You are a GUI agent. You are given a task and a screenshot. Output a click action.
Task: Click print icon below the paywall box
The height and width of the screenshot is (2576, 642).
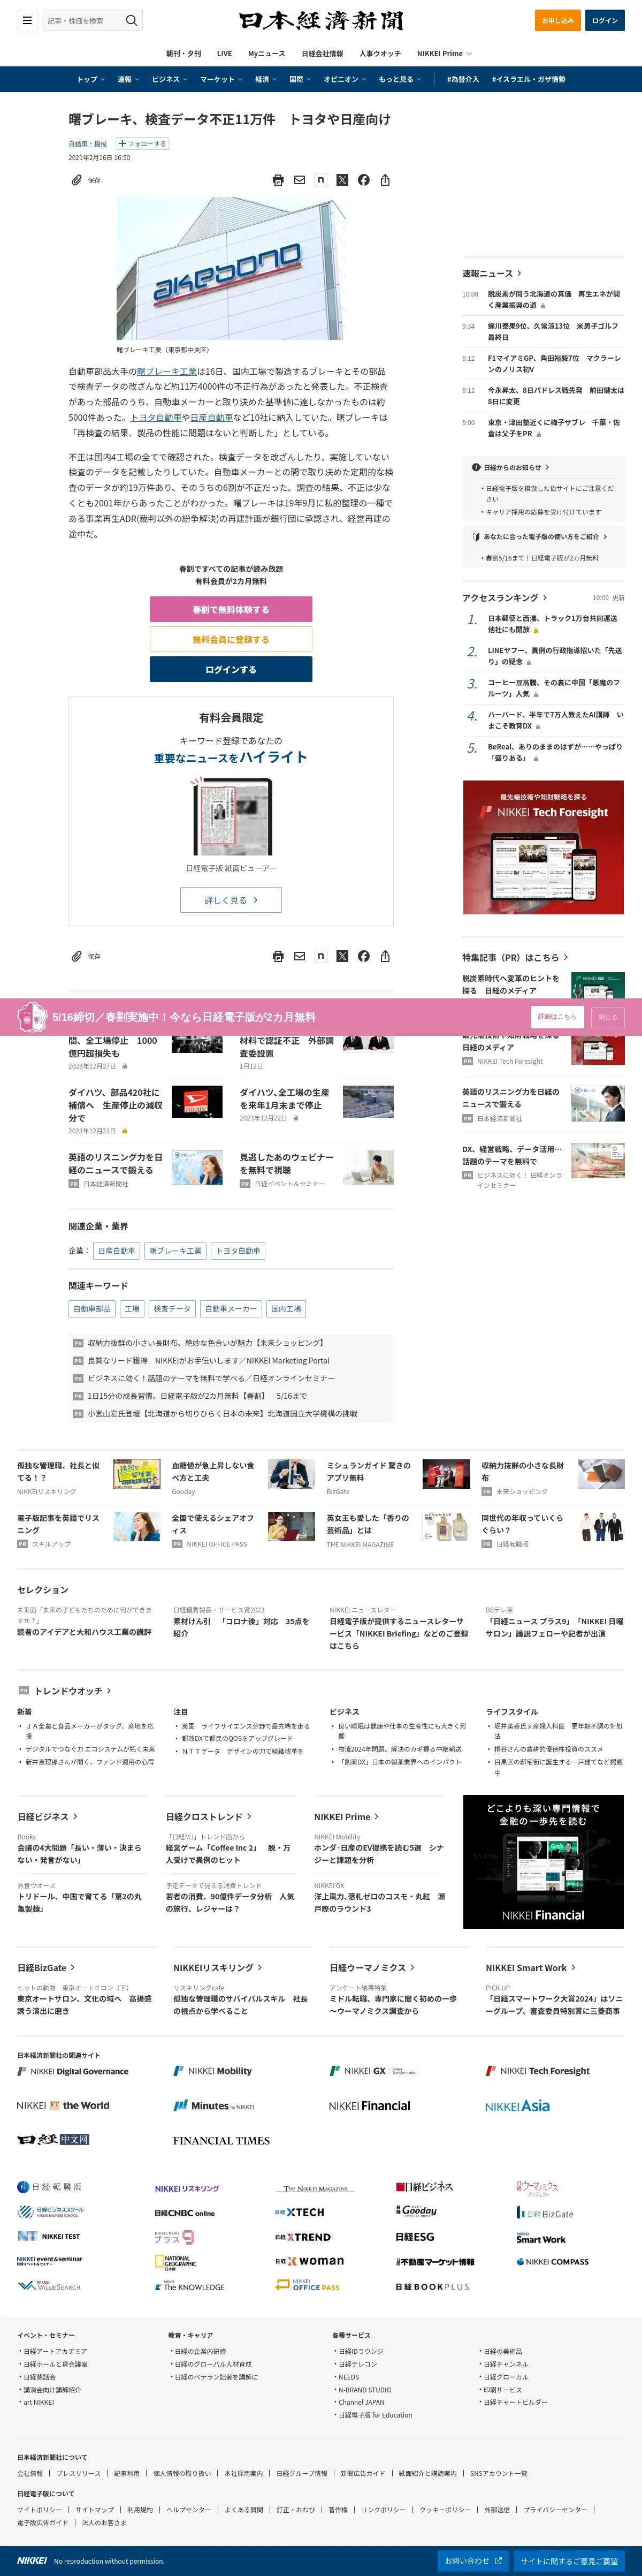tap(278, 956)
